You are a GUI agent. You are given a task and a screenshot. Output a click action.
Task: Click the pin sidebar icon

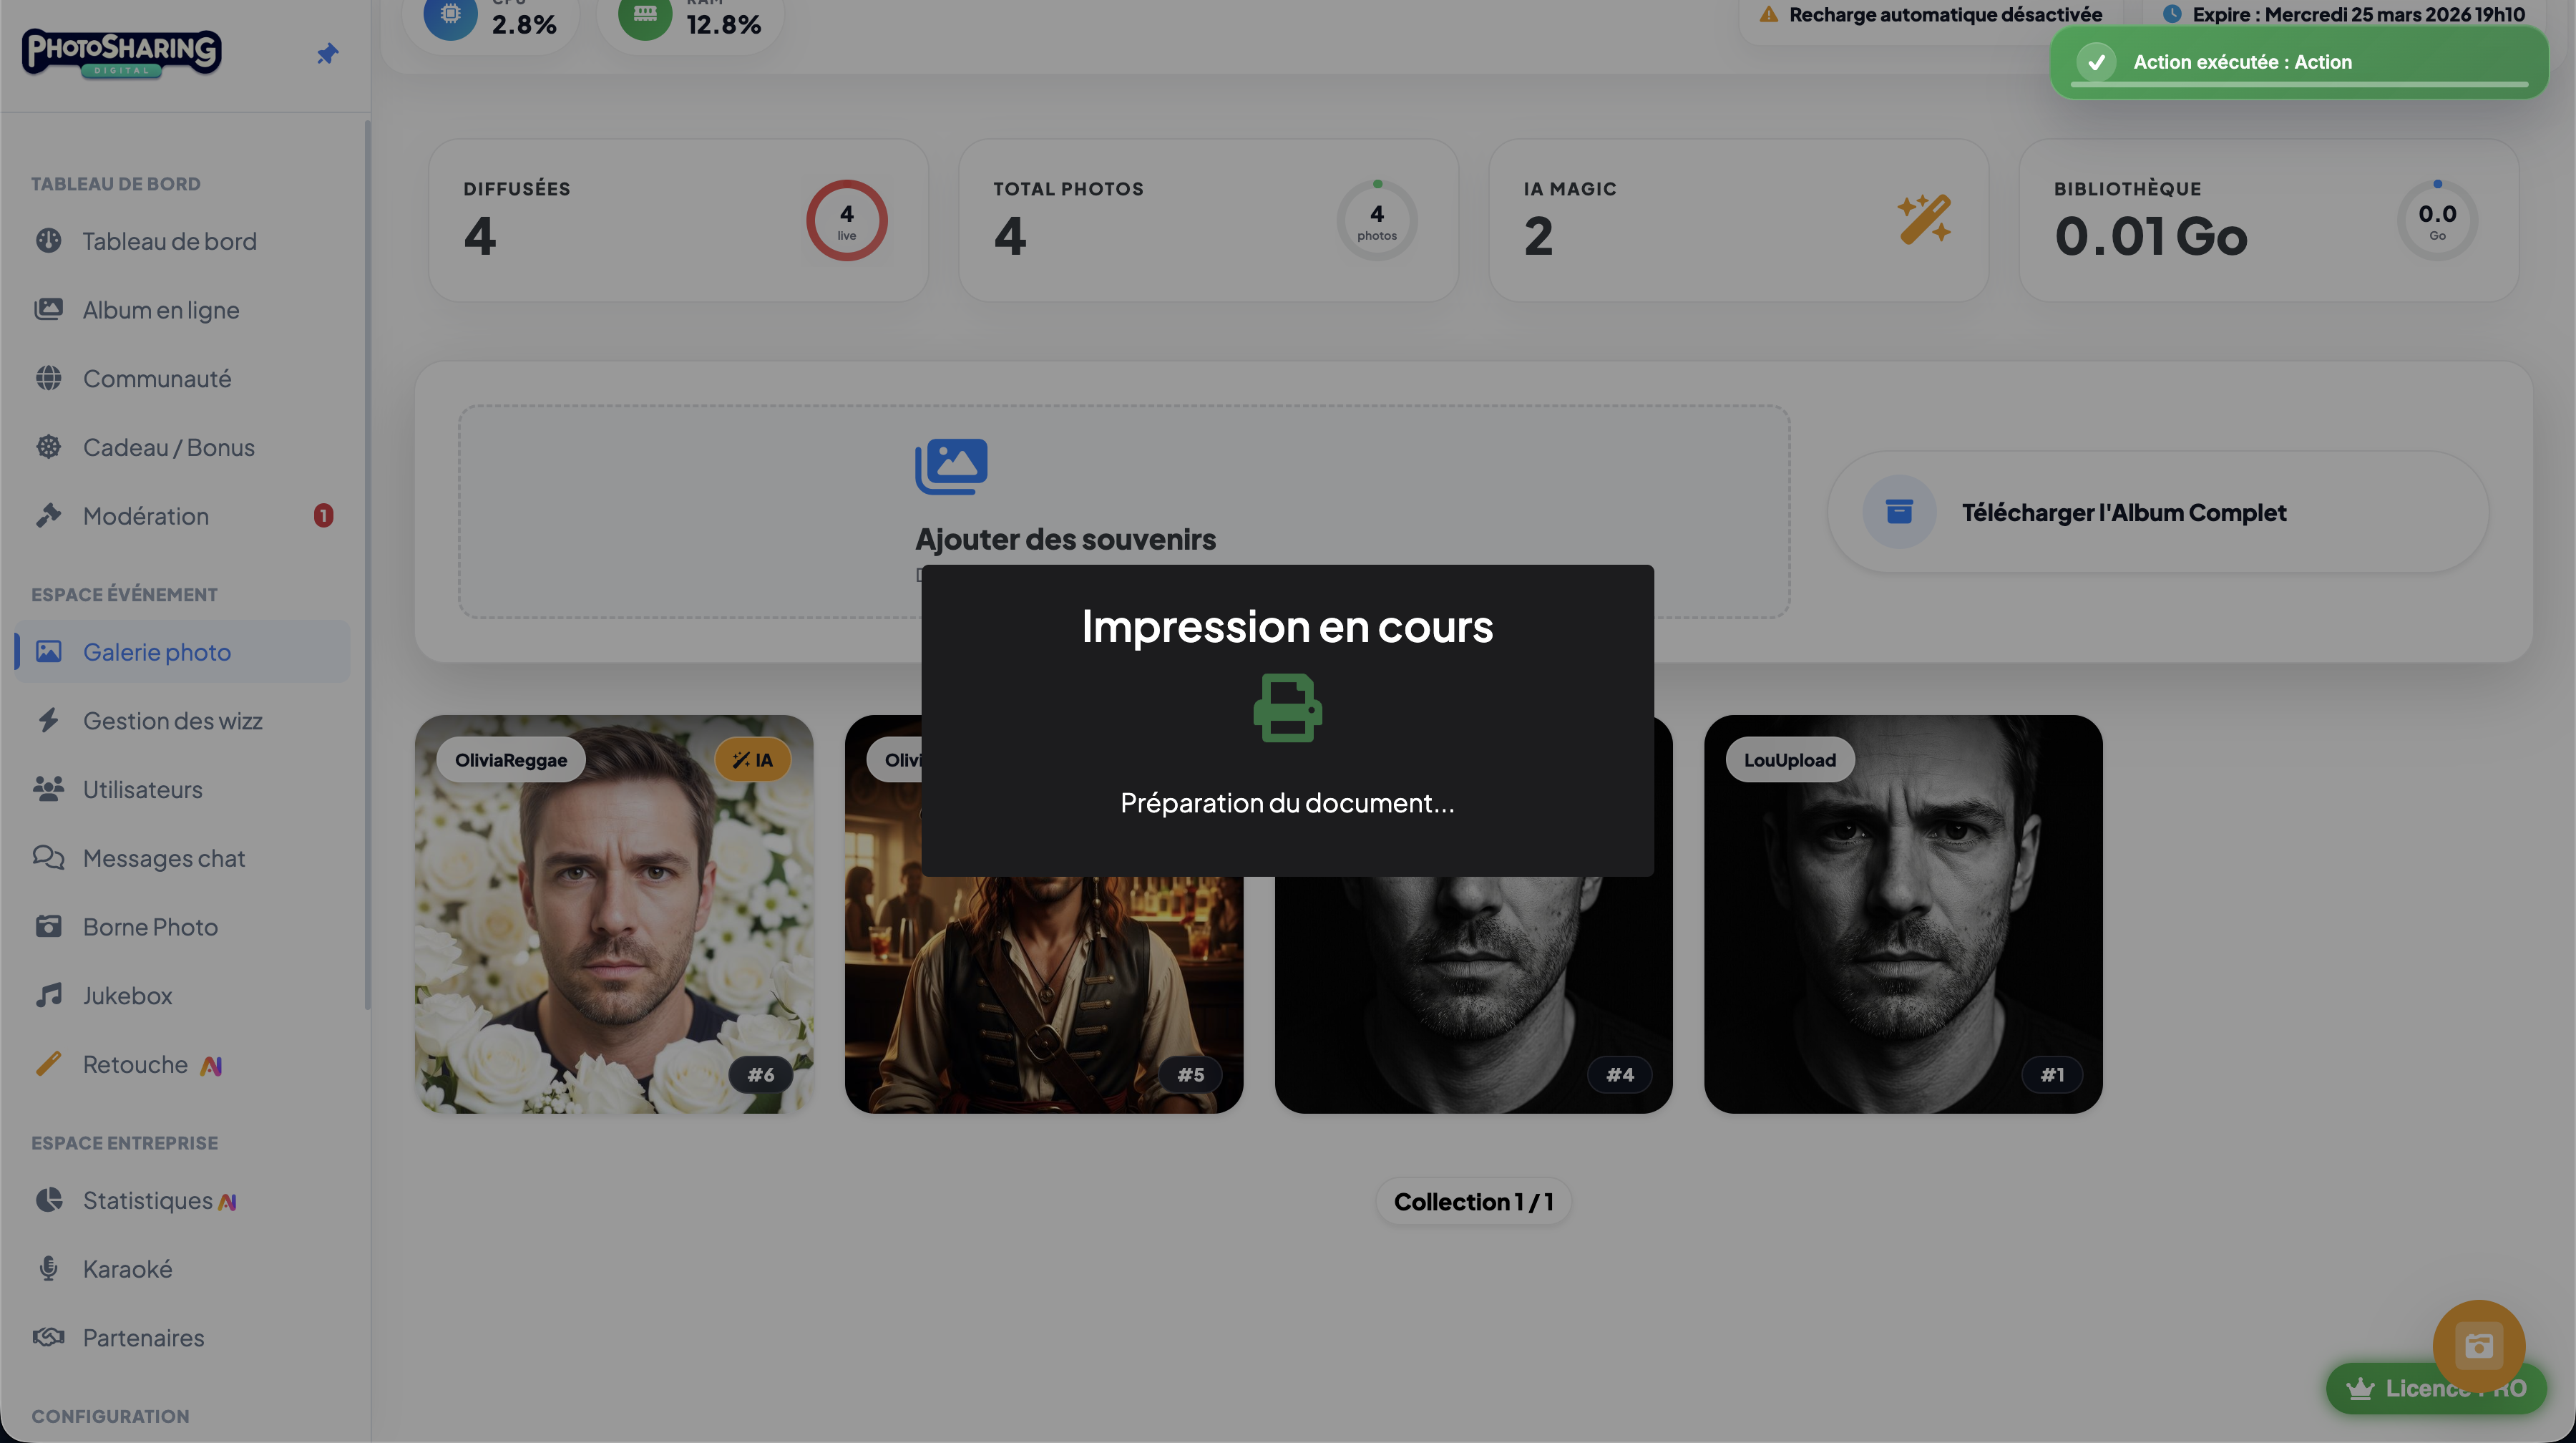coord(327,54)
